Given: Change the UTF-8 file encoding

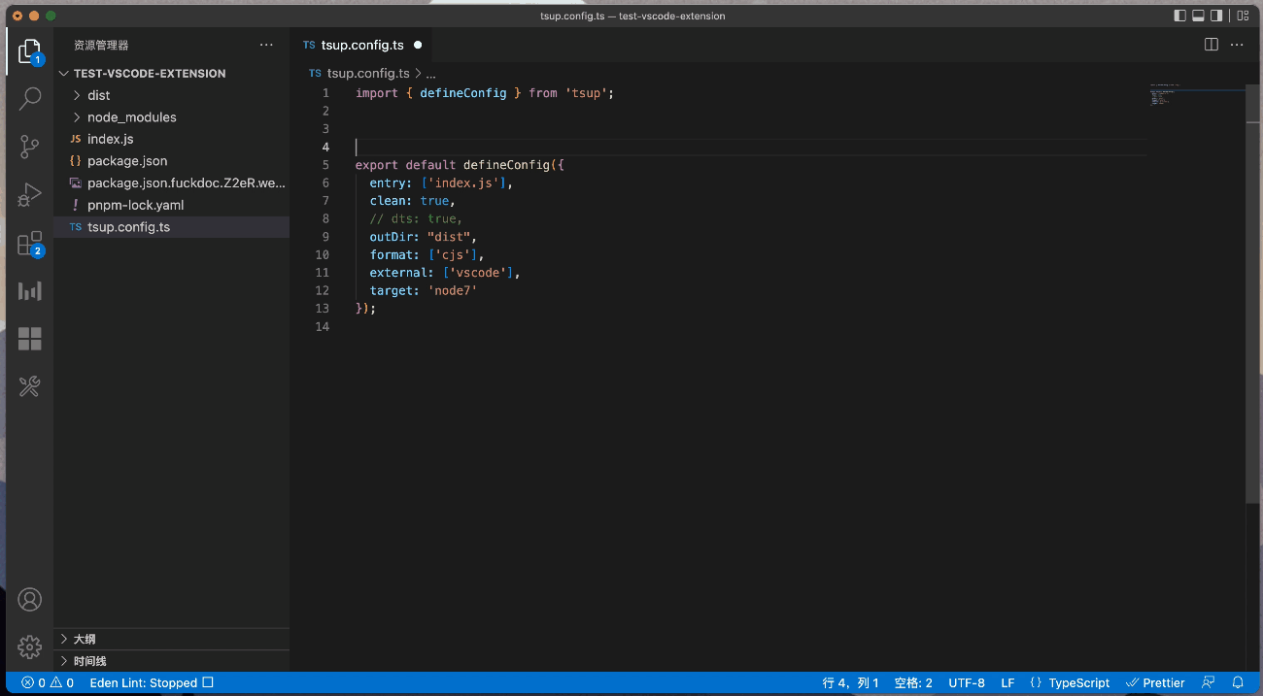Looking at the screenshot, I should (967, 682).
